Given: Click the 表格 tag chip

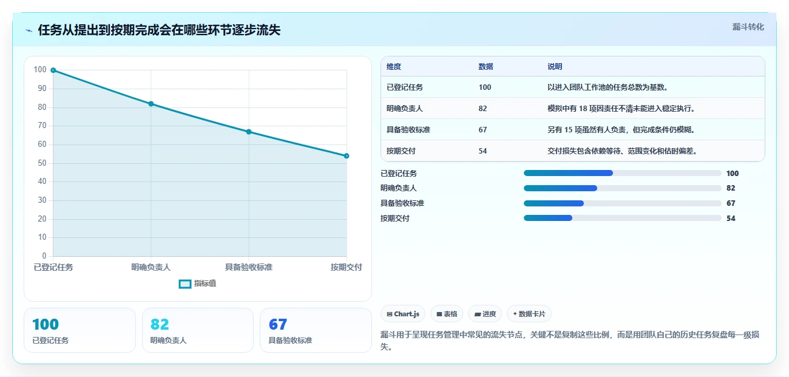Looking at the screenshot, I should [x=447, y=314].
